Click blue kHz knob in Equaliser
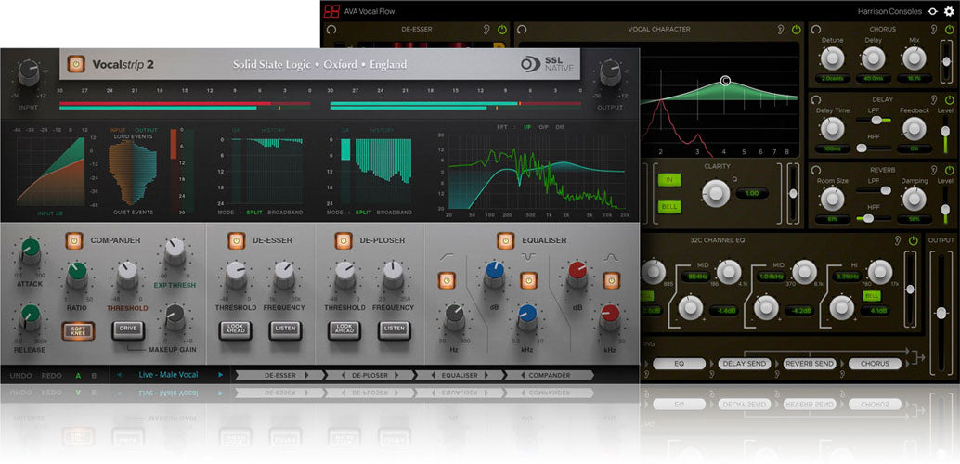This screenshot has height=464, width=960. [x=526, y=316]
